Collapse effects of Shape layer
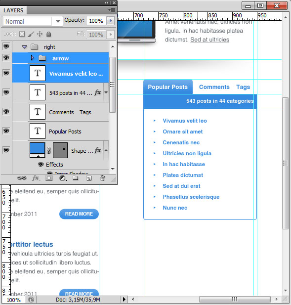Screen dimensions: 291x305 point(106,150)
